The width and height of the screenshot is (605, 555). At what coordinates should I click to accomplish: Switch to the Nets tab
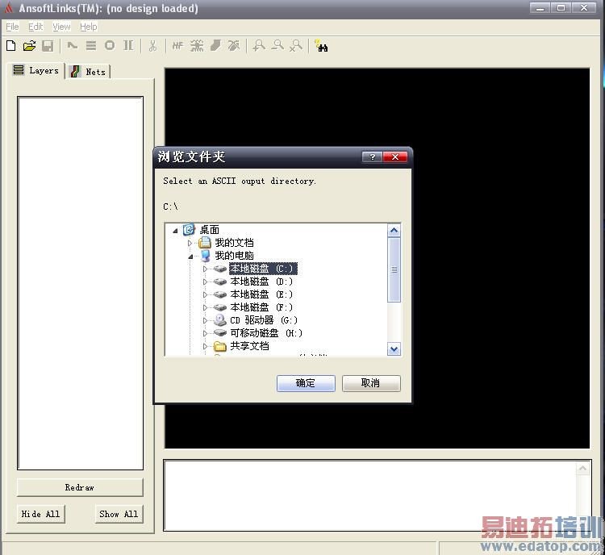point(89,72)
